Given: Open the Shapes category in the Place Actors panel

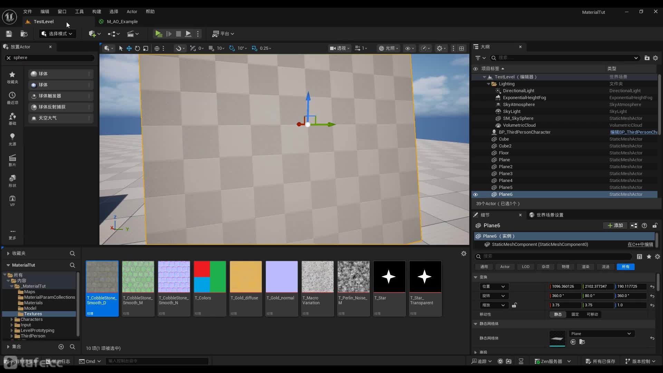Looking at the screenshot, I should [12, 180].
